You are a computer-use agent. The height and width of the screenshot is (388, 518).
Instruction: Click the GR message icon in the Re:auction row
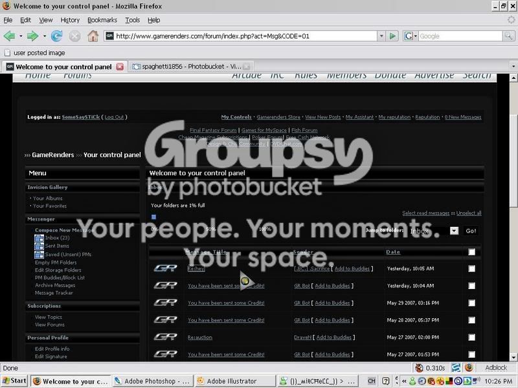click(x=165, y=337)
